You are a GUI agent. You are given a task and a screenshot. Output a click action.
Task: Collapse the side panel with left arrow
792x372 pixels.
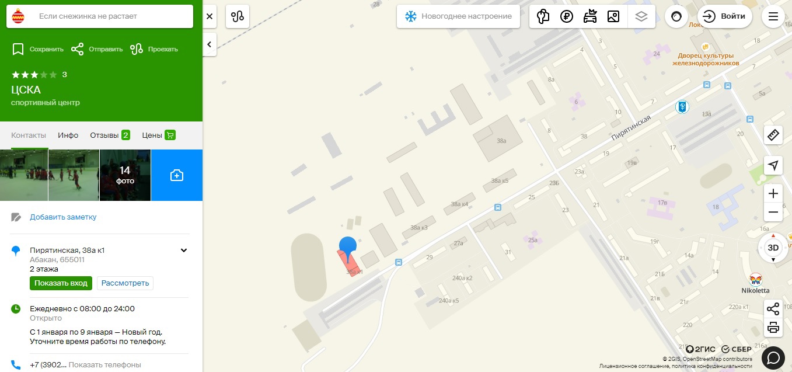coord(210,44)
